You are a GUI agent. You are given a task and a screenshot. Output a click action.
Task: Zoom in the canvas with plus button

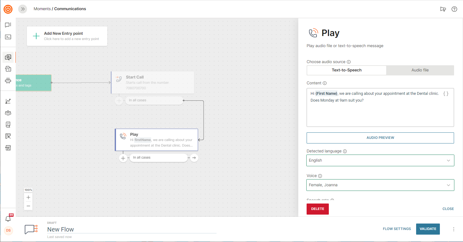click(x=28, y=197)
